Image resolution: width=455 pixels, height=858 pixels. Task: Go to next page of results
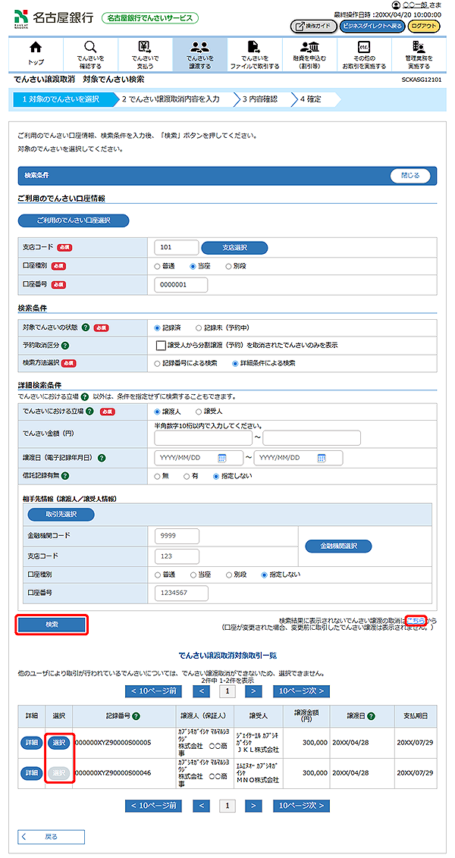(254, 691)
